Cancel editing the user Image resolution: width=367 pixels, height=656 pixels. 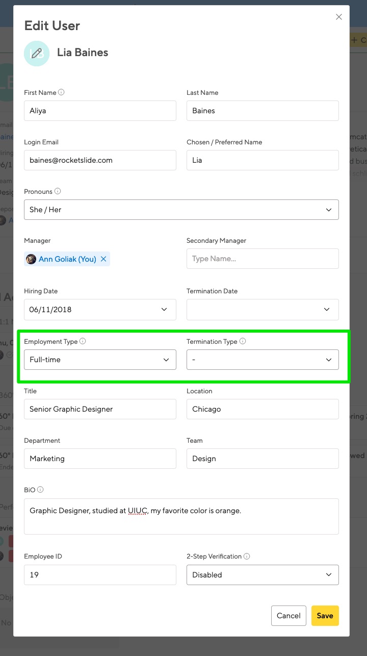click(289, 615)
